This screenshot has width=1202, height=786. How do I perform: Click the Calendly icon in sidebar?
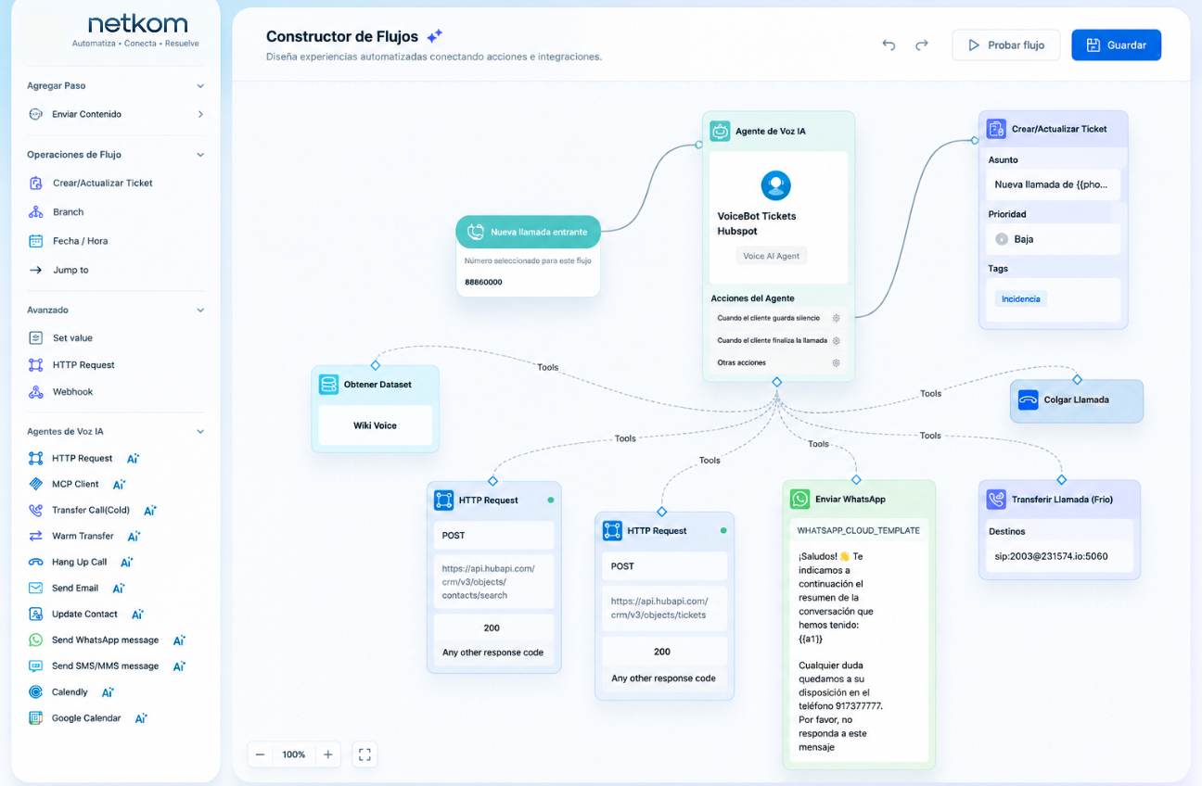click(36, 691)
